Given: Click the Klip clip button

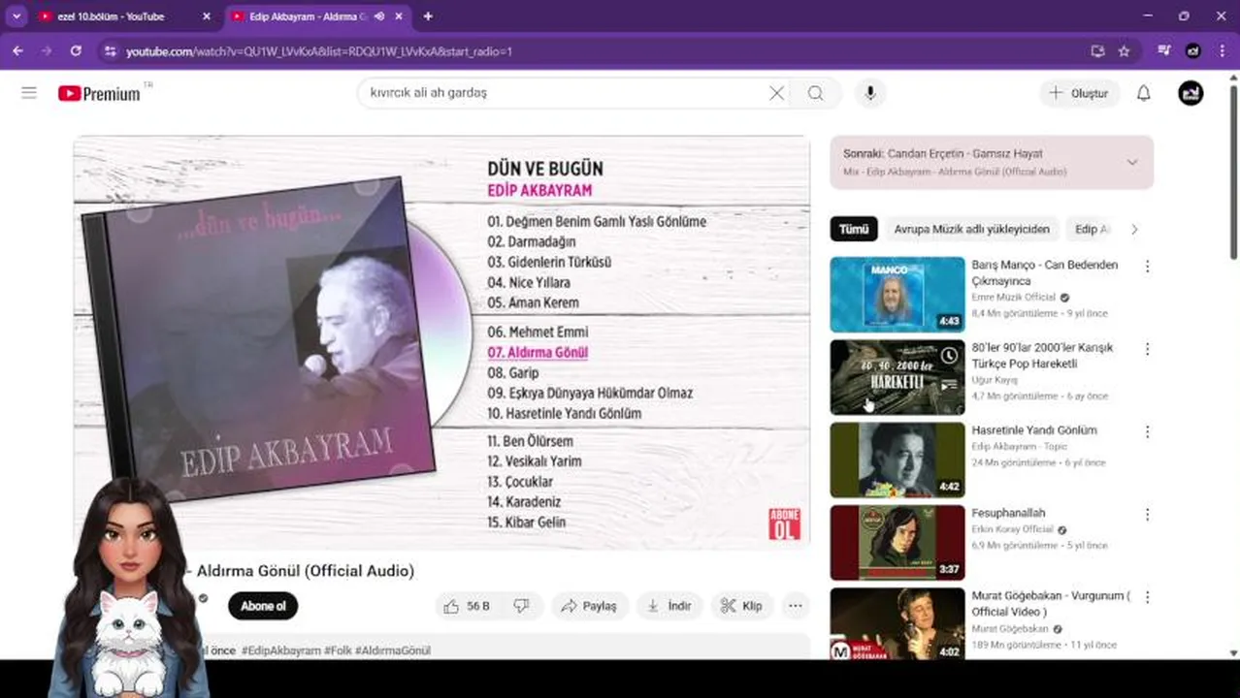Looking at the screenshot, I should (x=742, y=606).
